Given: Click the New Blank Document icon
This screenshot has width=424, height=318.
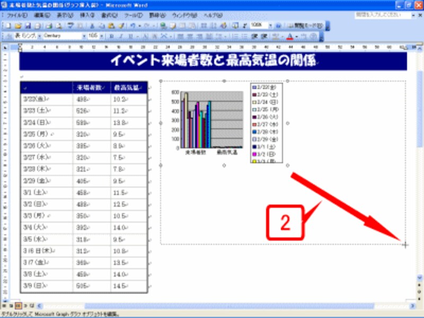Looking at the screenshot, I should click(x=8, y=25).
